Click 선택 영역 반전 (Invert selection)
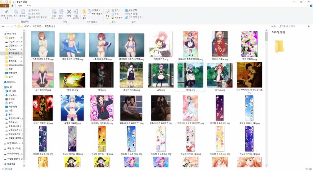This screenshot has height=171, width=313. click(x=134, y=18)
